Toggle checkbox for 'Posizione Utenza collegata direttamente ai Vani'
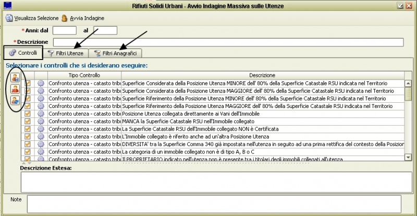This screenshot has width=417, height=216. pyautogui.click(x=28, y=114)
